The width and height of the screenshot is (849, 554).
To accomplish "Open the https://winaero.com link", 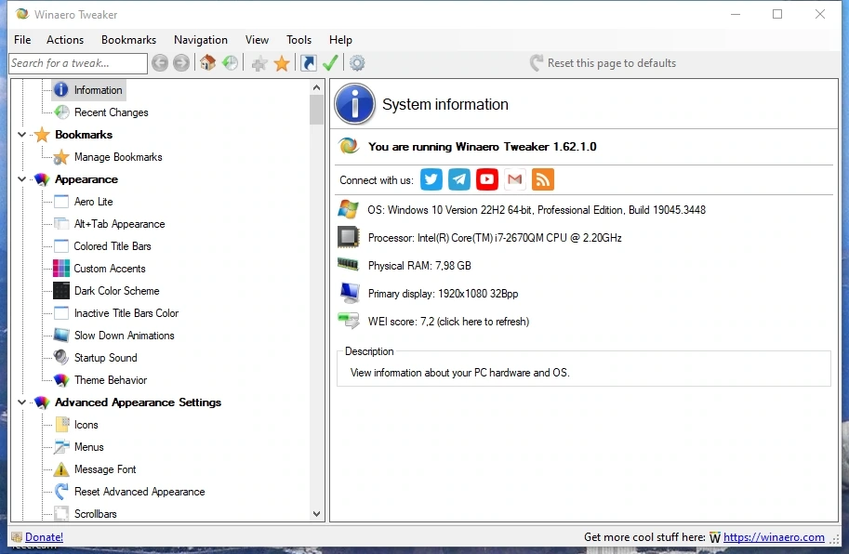I will tap(774, 536).
